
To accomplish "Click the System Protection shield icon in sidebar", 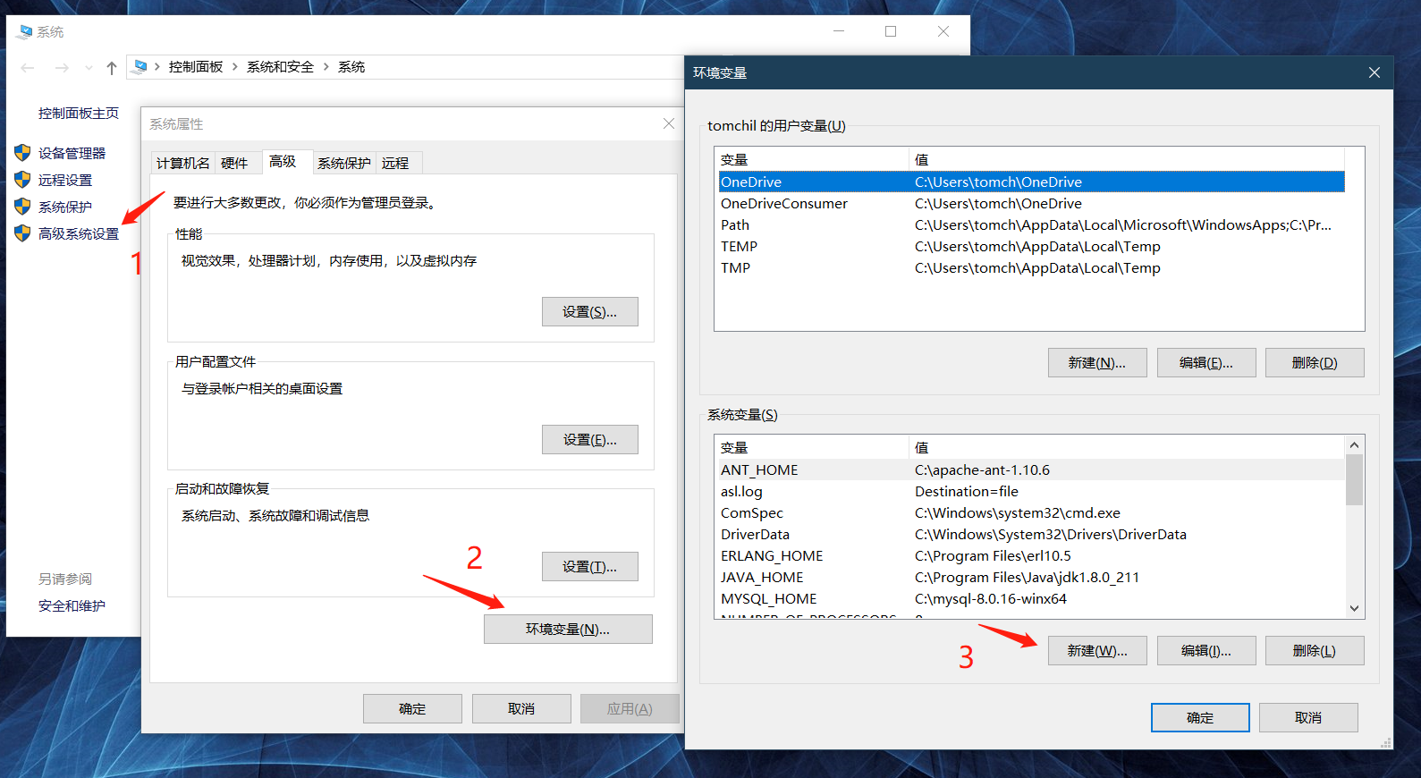I will 22,207.
